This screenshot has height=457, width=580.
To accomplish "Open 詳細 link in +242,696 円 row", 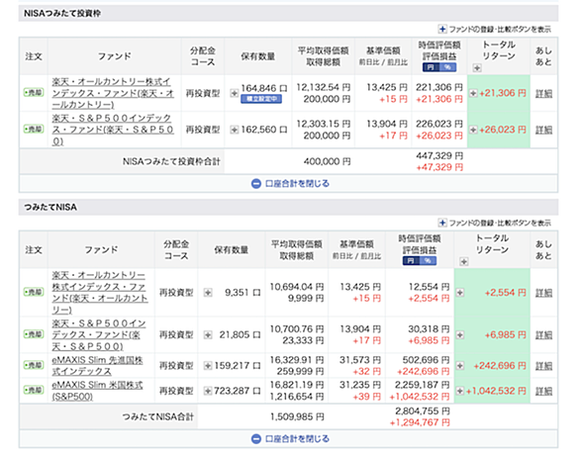I will point(543,366).
